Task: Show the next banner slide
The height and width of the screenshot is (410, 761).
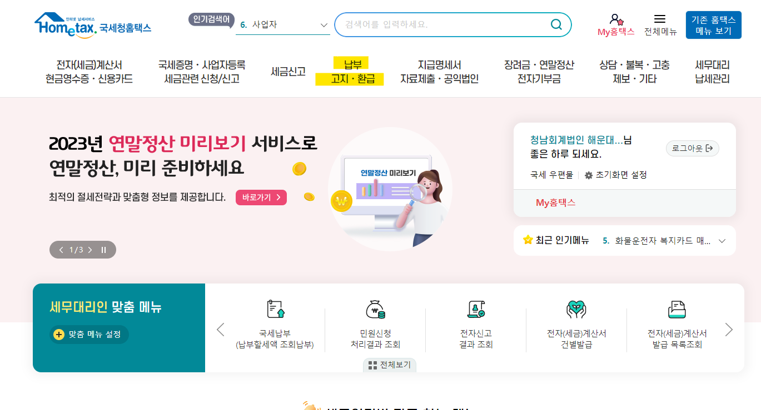Action: click(90, 250)
